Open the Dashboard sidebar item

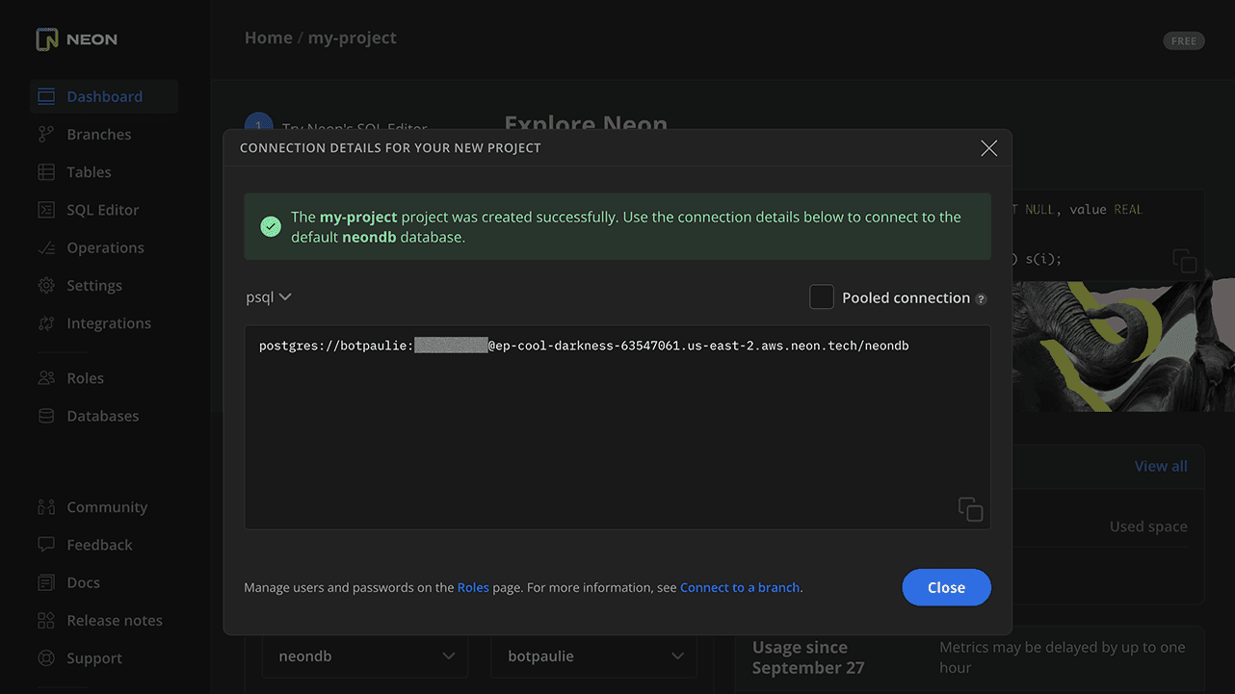click(x=104, y=96)
